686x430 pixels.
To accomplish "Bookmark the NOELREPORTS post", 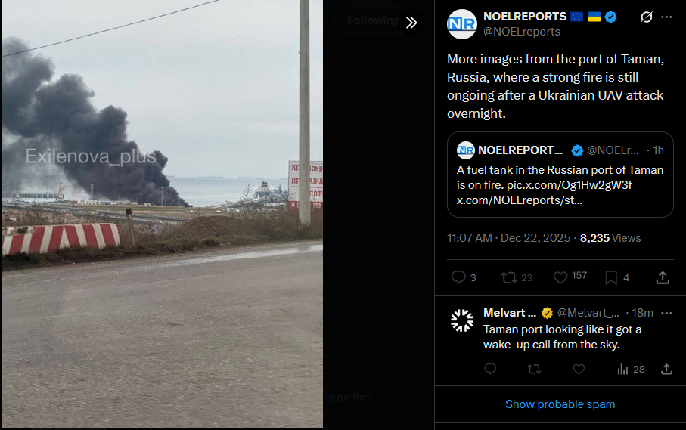I will click(617, 277).
